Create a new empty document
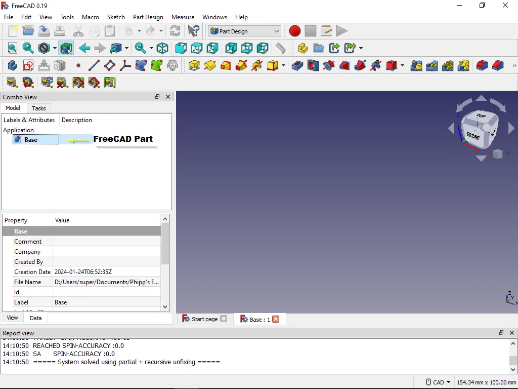The image size is (518, 389). coord(13,31)
